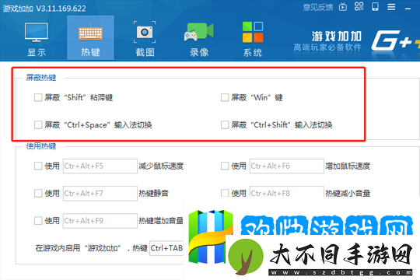Click the keyboard icon above 热键
Viewport: 420px width, 280px height.
coord(90,33)
